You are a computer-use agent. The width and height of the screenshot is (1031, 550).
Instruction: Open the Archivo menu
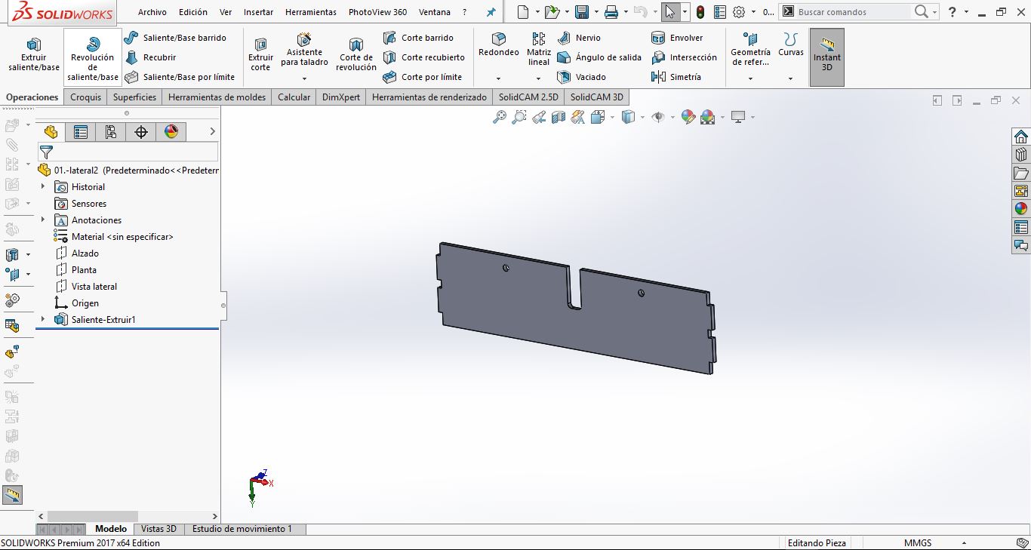click(x=152, y=12)
